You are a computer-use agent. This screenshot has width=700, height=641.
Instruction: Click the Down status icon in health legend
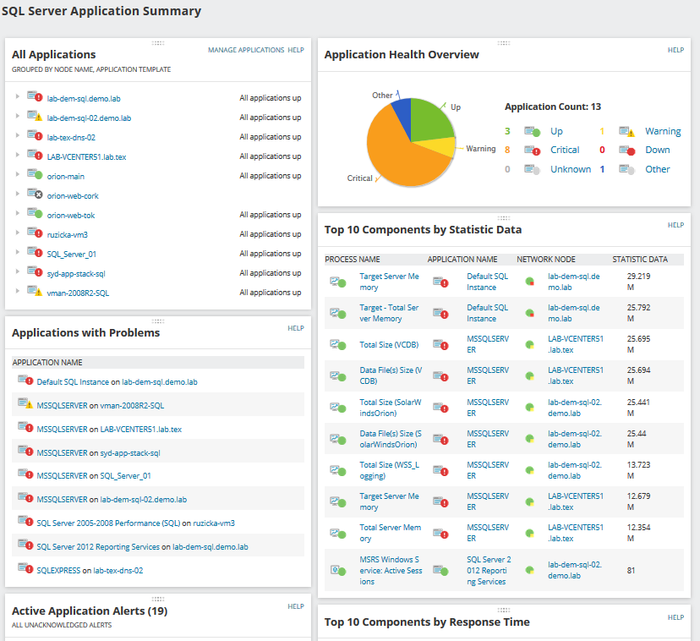(626, 151)
